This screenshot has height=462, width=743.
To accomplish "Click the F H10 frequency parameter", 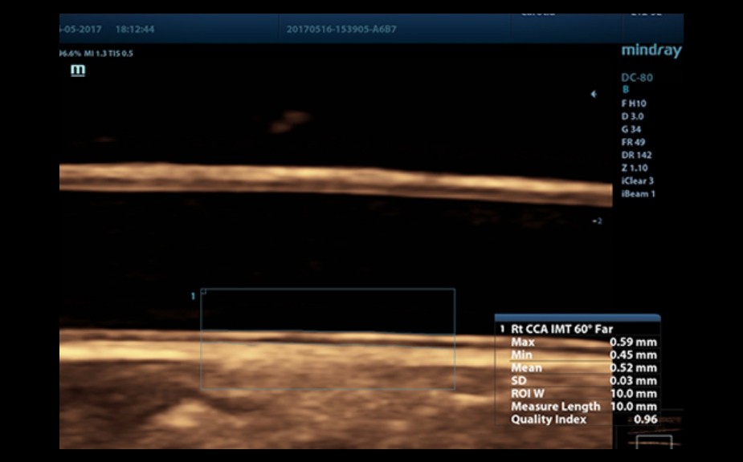I will pos(634,103).
